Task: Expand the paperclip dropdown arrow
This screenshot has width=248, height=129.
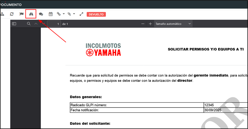Action: point(74,14)
